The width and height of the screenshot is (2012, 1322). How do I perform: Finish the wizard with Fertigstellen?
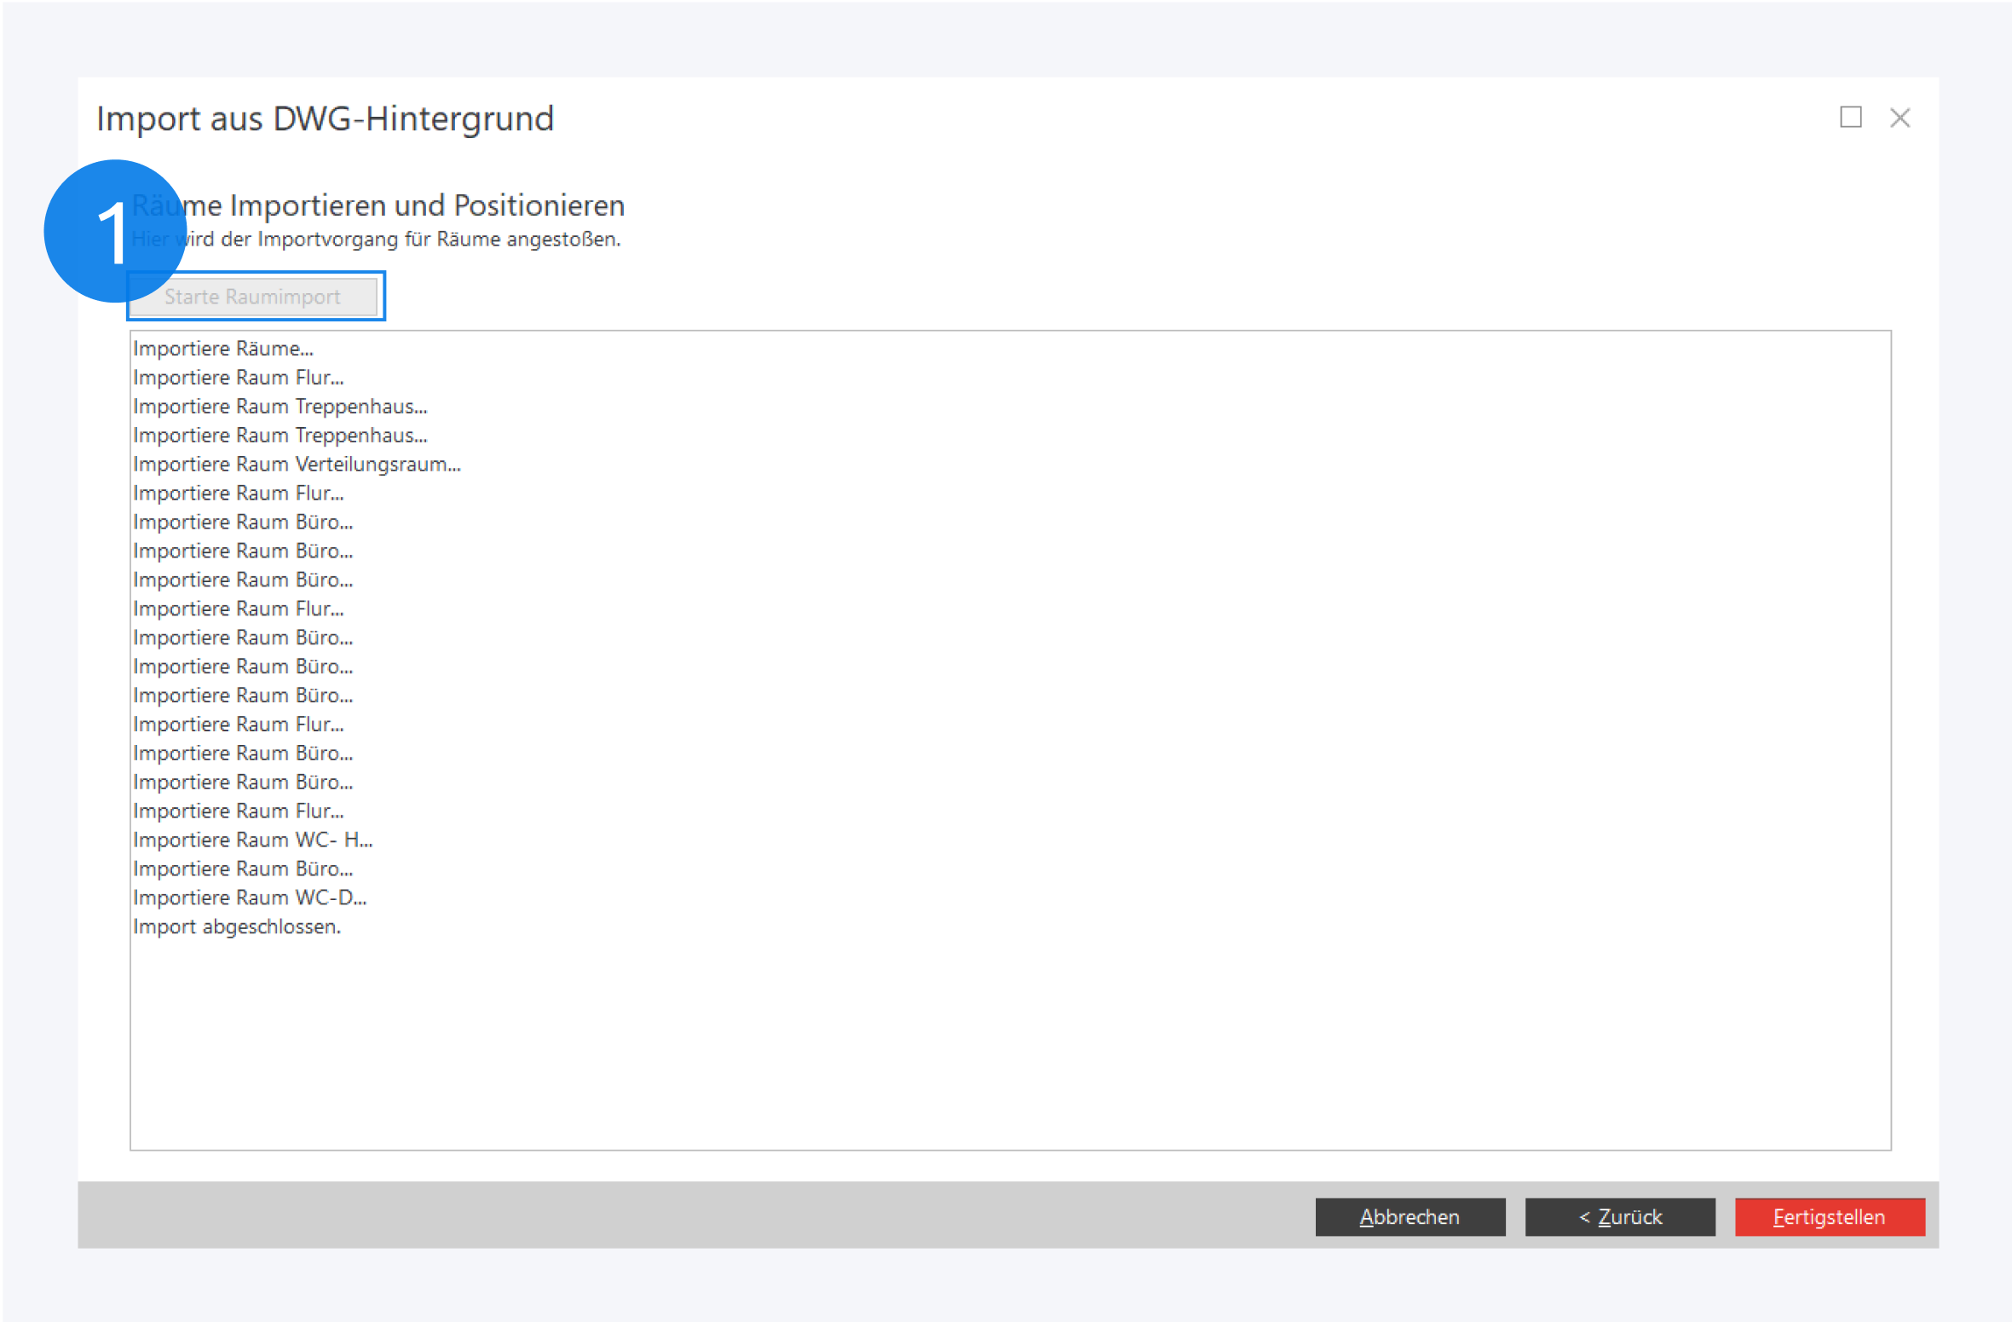click(x=1829, y=1216)
